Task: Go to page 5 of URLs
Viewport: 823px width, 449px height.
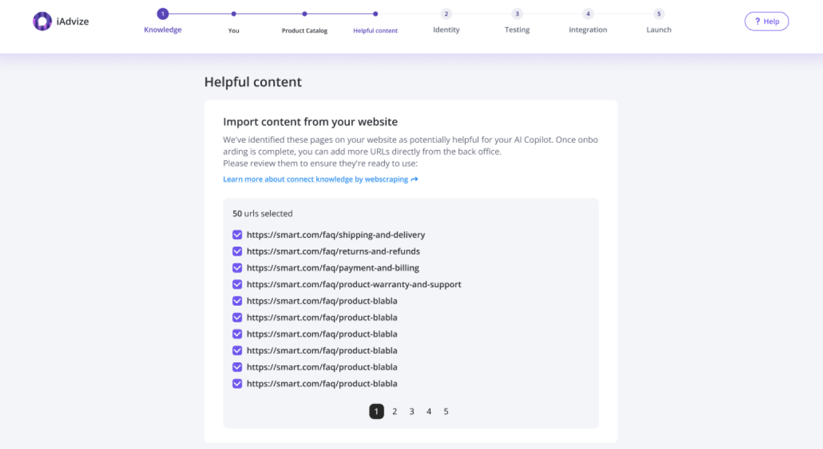Action: [446, 411]
